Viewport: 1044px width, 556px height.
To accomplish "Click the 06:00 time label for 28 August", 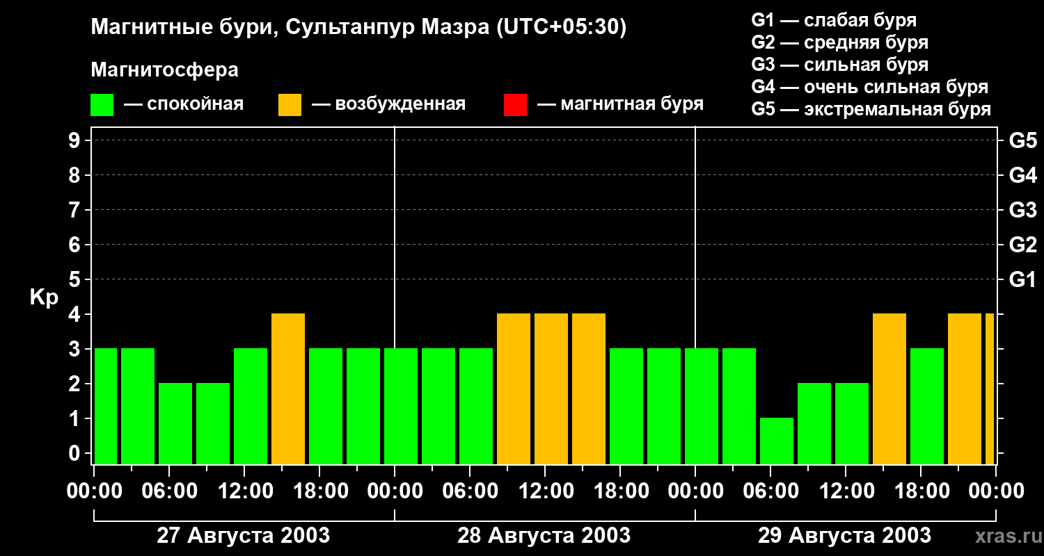I will click(x=470, y=491).
